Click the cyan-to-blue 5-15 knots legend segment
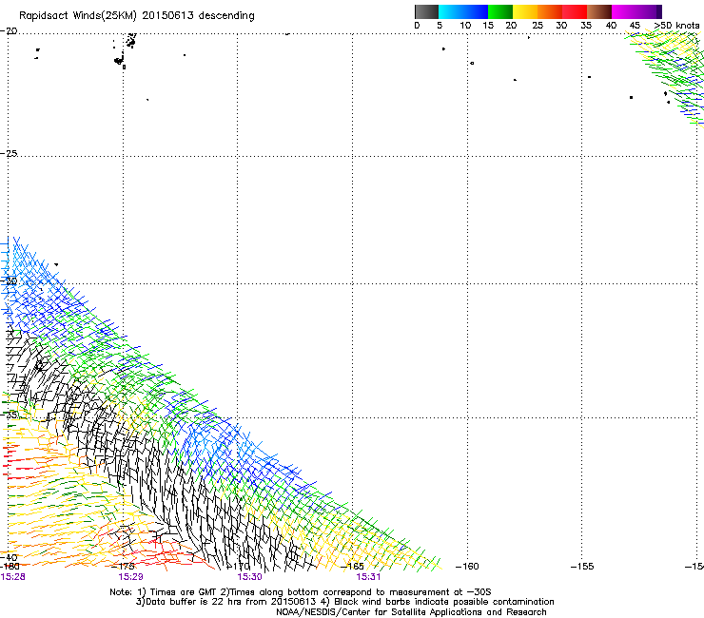Viewport: 704px width, 618px height. [463, 11]
